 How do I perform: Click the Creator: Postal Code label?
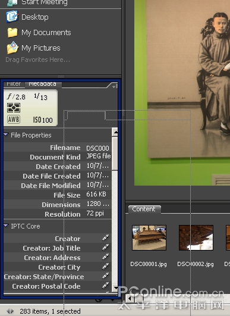click(x=46, y=286)
